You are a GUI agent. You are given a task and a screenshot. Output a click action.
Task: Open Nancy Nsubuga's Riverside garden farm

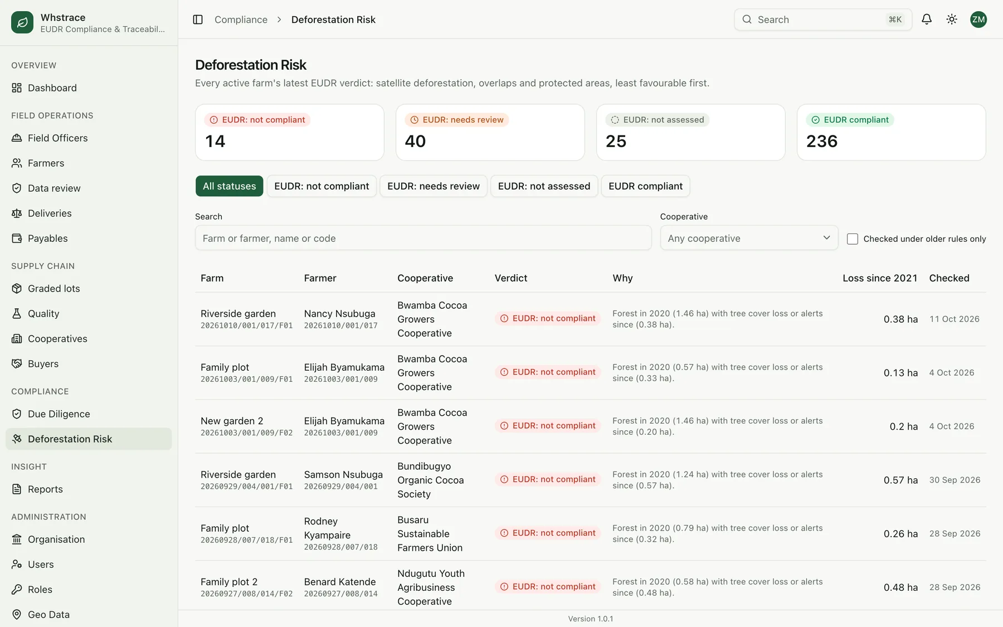click(x=238, y=314)
